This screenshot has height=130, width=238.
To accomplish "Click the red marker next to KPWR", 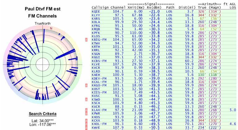I will pyautogui.click(x=87, y=114).
